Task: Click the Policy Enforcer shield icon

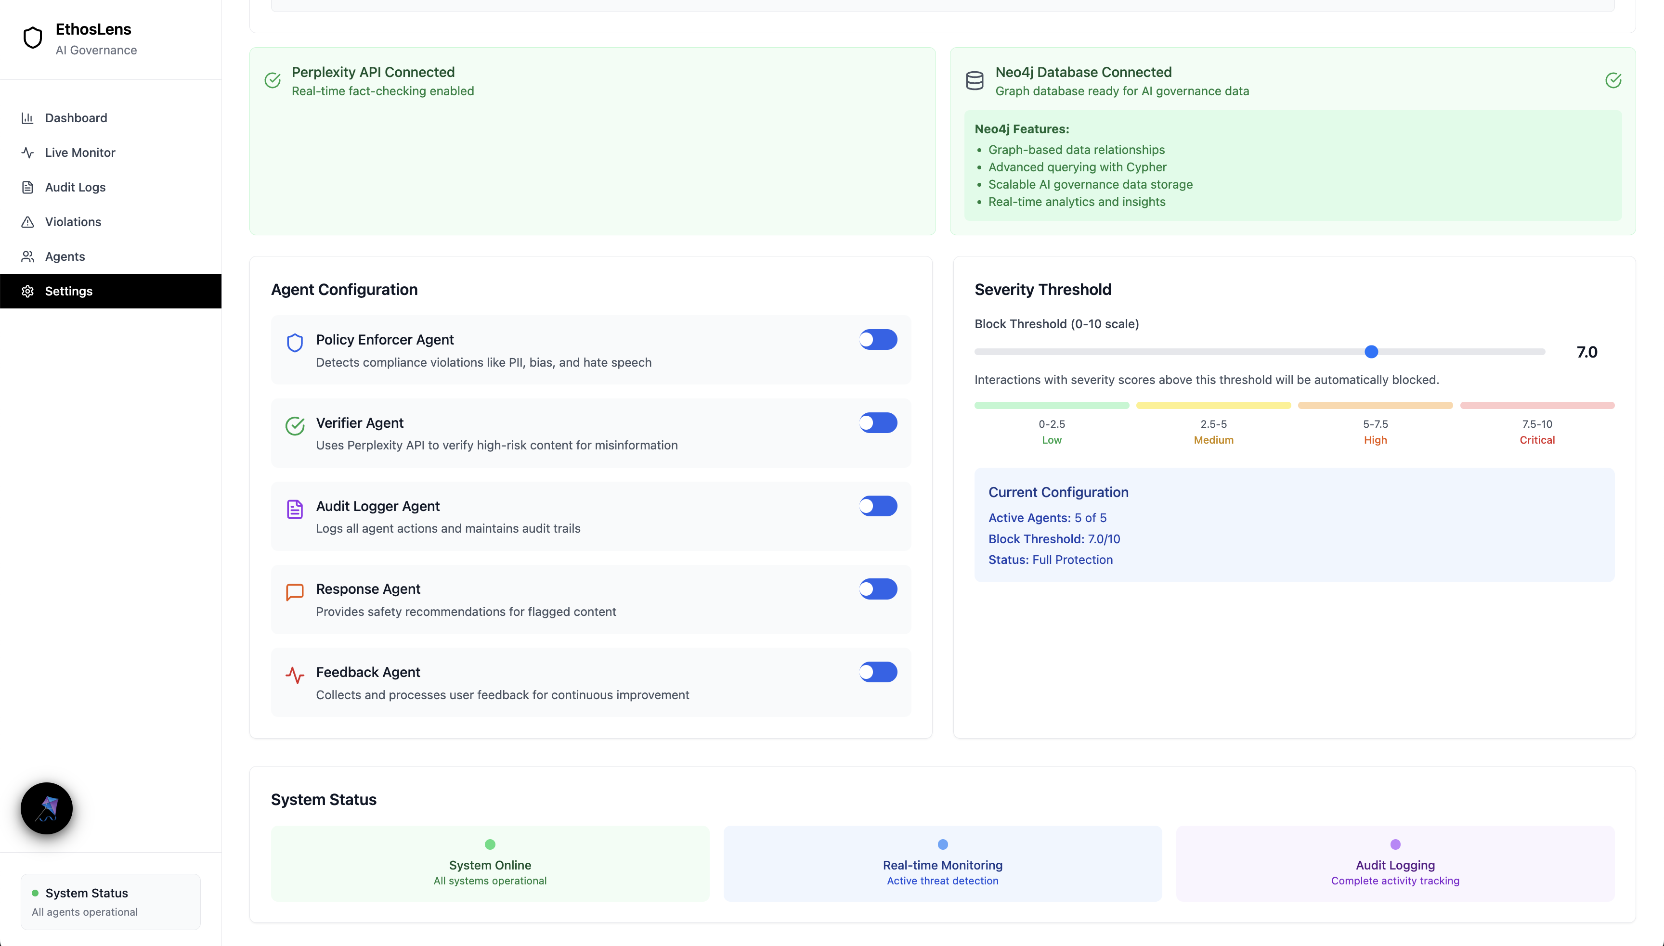Action: tap(295, 343)
